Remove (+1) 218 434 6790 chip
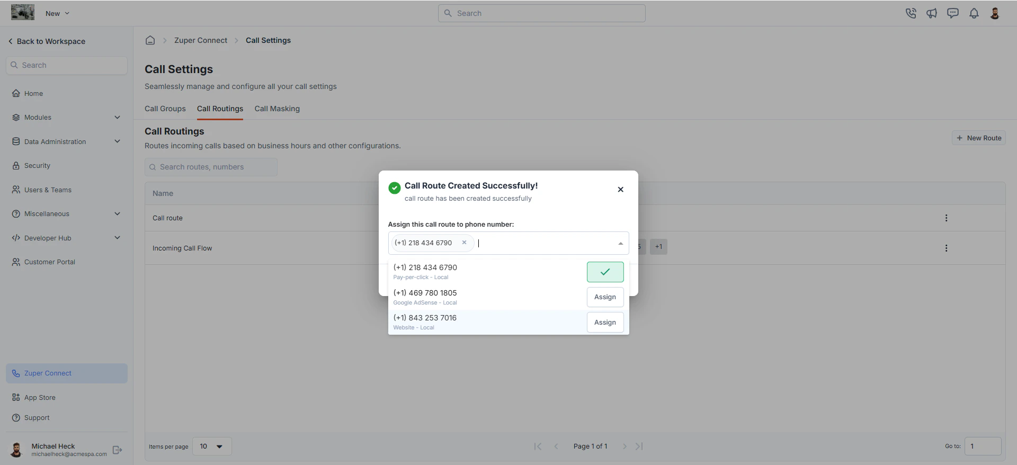This screenshot has height=465, width=1017. (x=464, y=243)
